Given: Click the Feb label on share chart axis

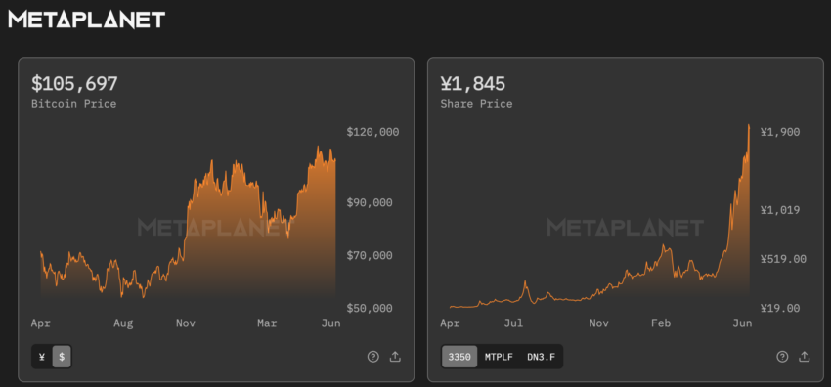Looking at the screenshot, I should pyautogui.click(x=661, y=322).
